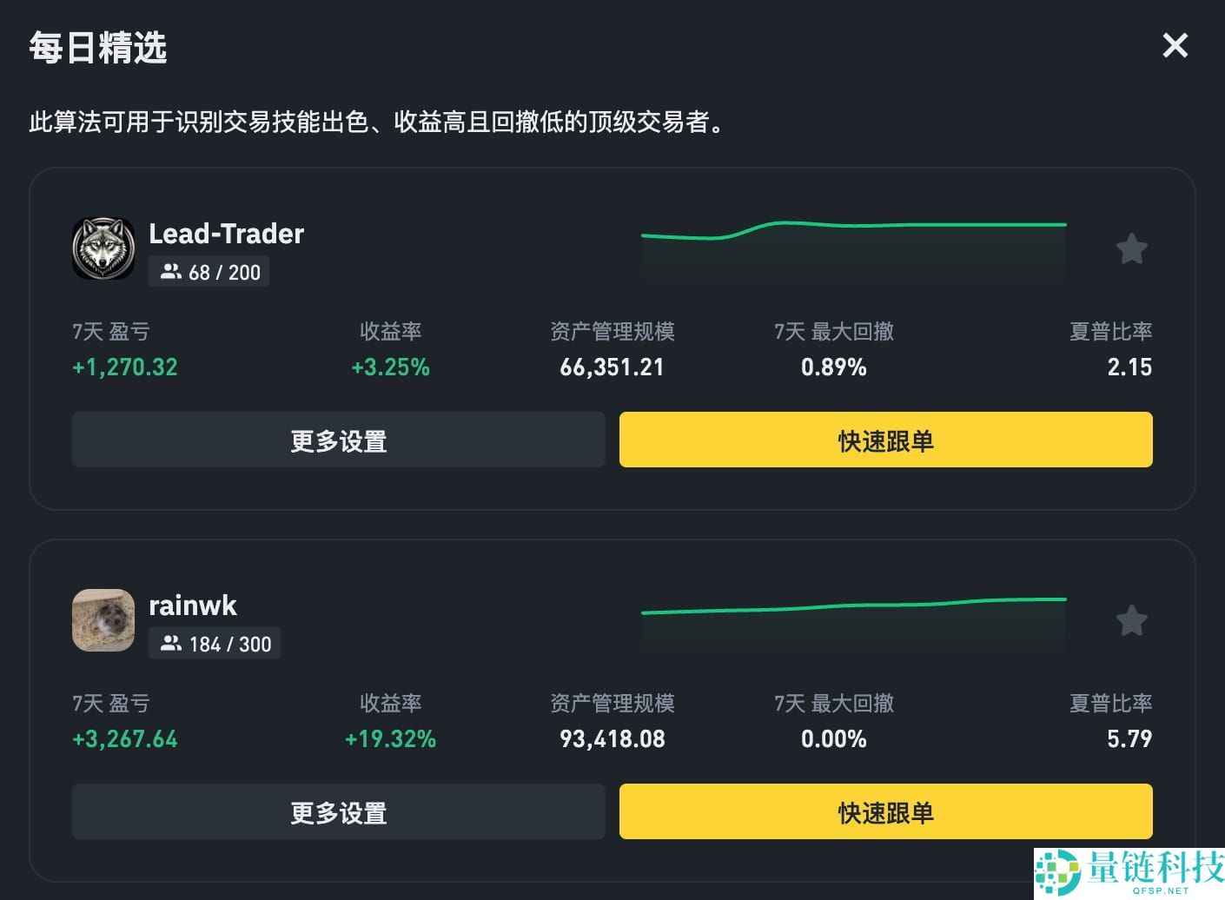1225x900 pixels.
Task: Click the 量链科技 watermark logo
Action: (x=1129, y=872)
